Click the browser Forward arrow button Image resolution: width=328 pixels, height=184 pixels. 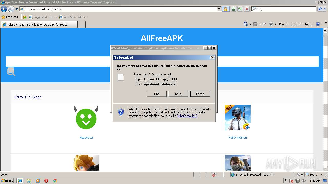click(11, 9)
